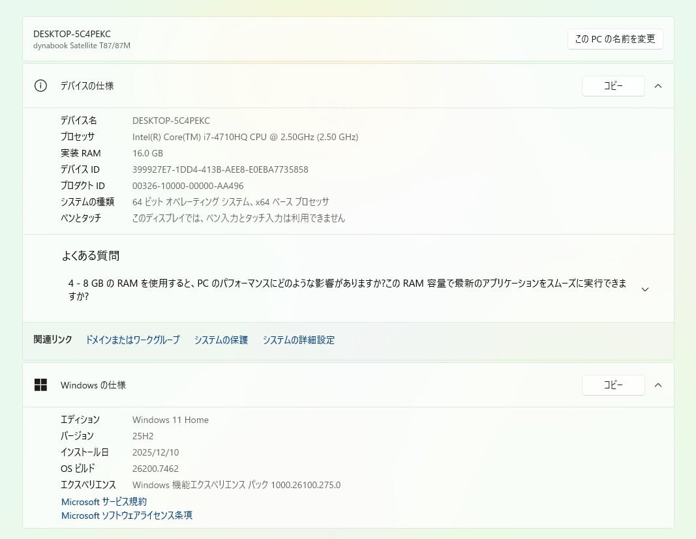Collapse the デバイスの仕様 section chevron
The height and width of the screenshot is (539, 696).
pyautogui.click(x=658, y=86)
